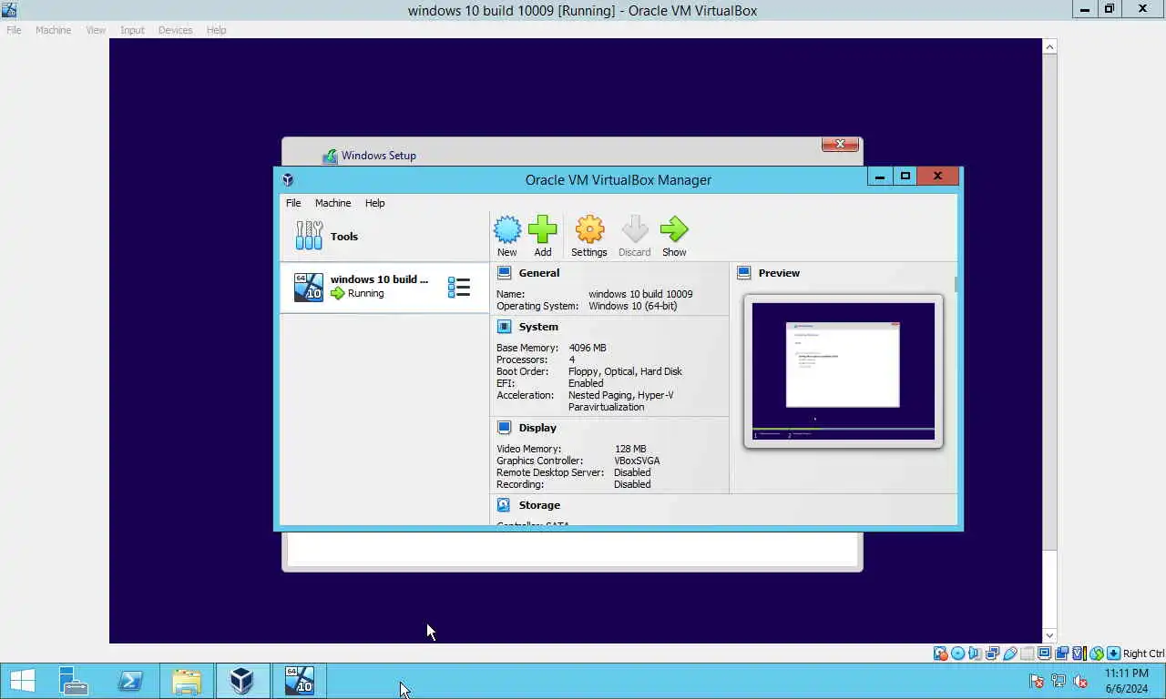Click the details pane vertical scrollbar
The height and width of the screenshot is (699, 1166).
click(x=955, y=284)
